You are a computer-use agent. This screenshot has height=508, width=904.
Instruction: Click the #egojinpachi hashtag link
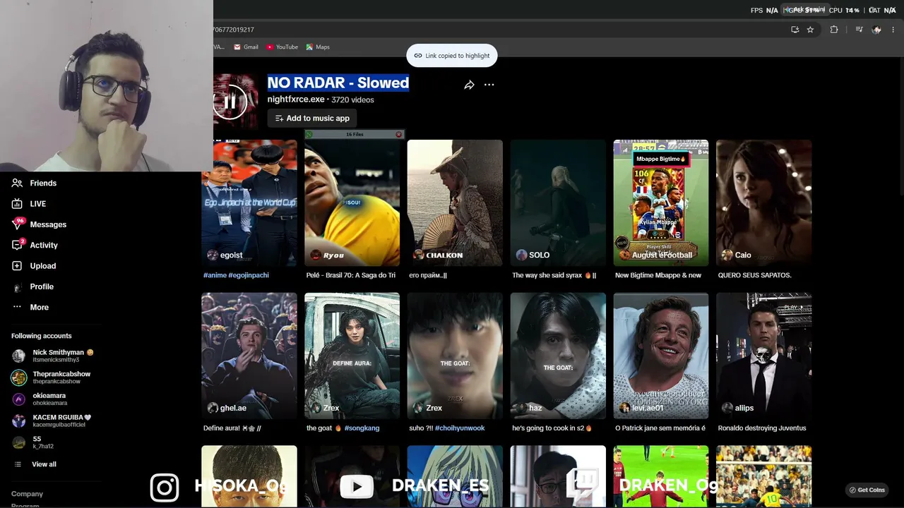[249, 275]
